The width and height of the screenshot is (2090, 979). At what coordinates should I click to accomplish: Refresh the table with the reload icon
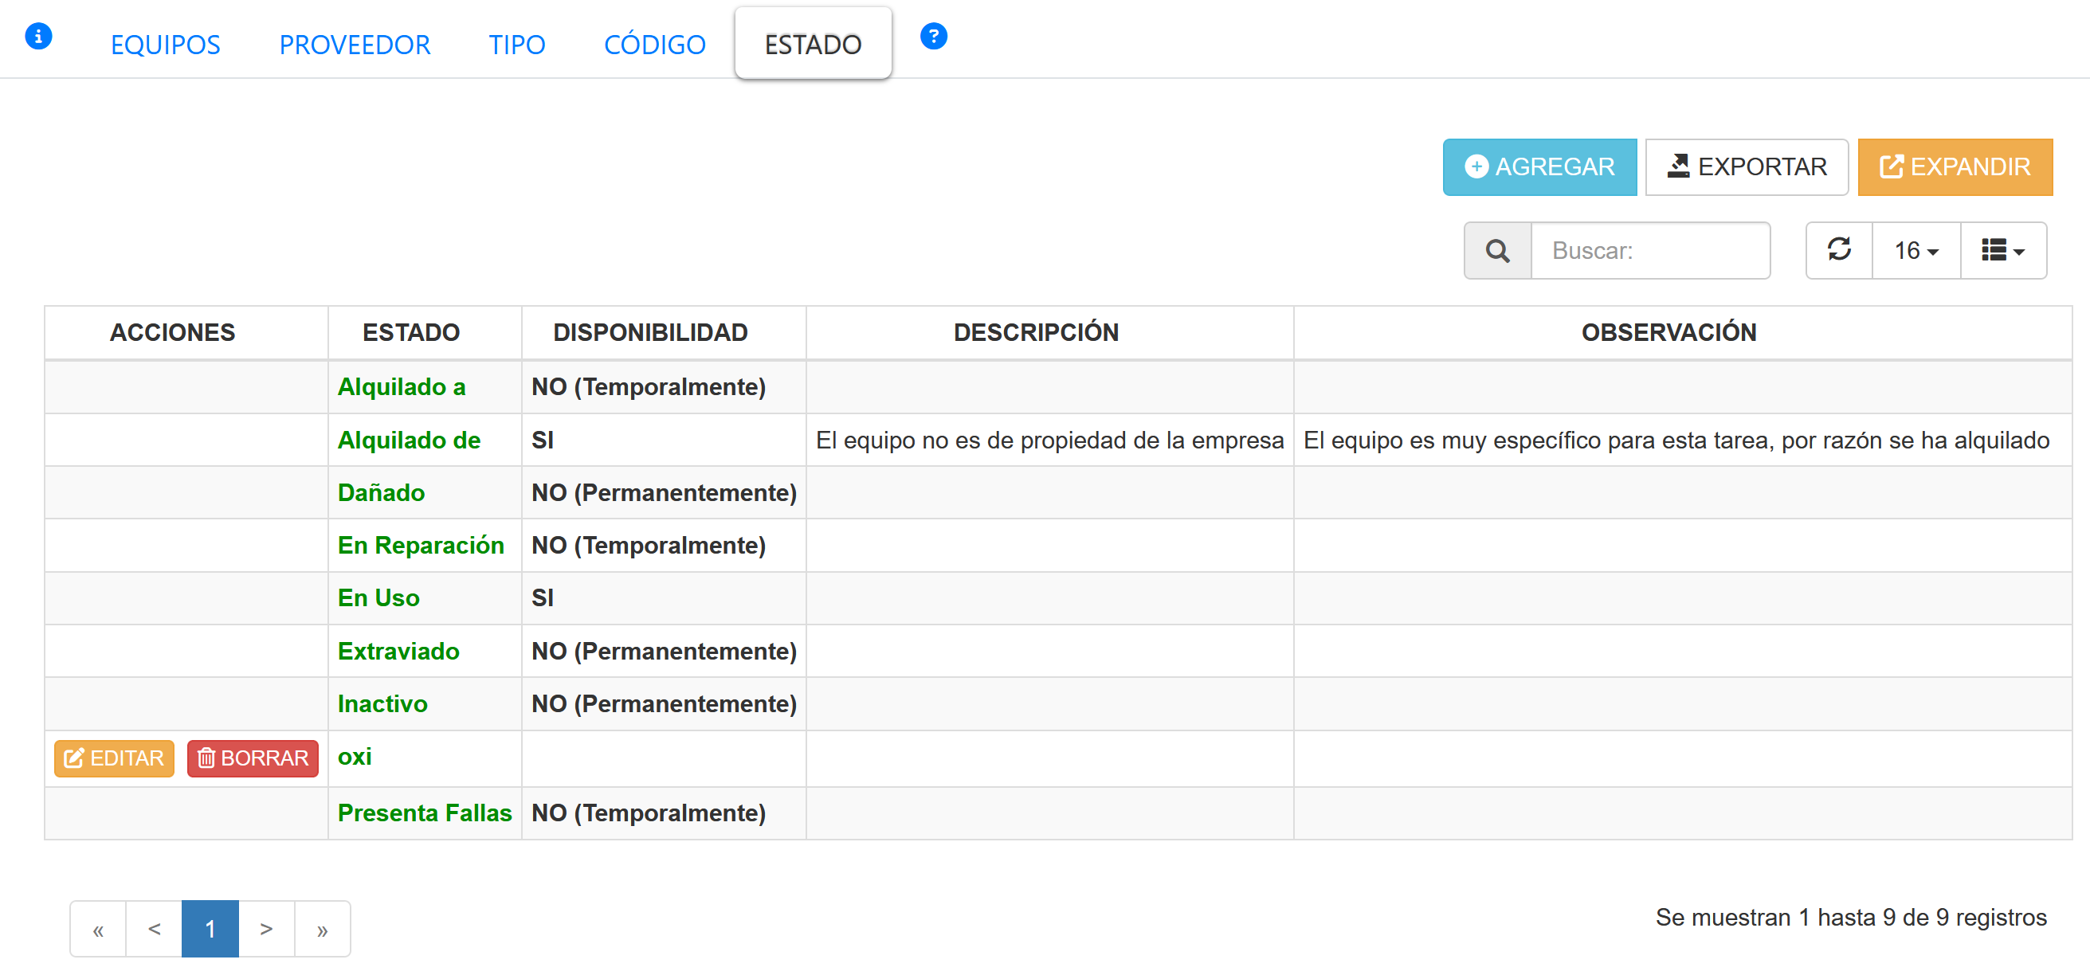click(x=1838, y=251)
